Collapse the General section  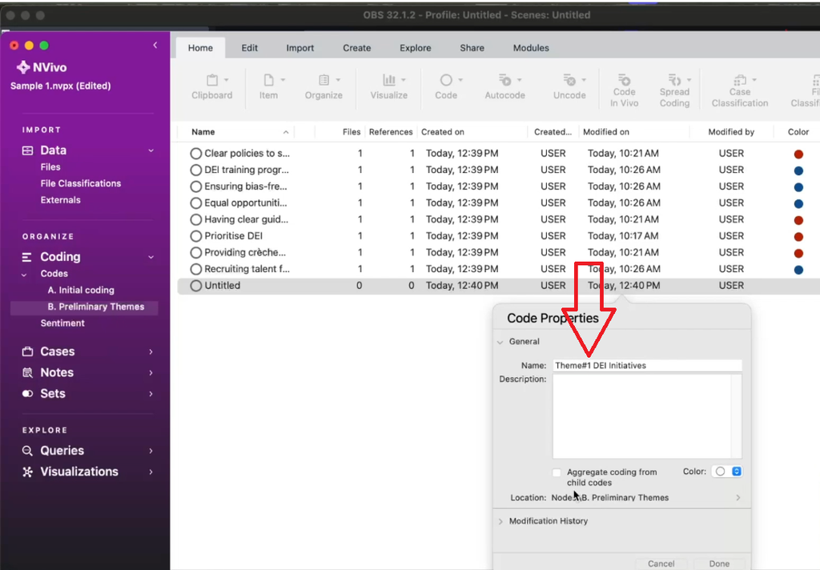500,342
